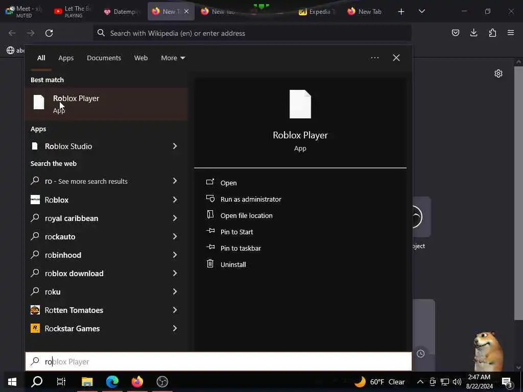
Task: Choose Run as administrator
Action: tap(251, 200)
